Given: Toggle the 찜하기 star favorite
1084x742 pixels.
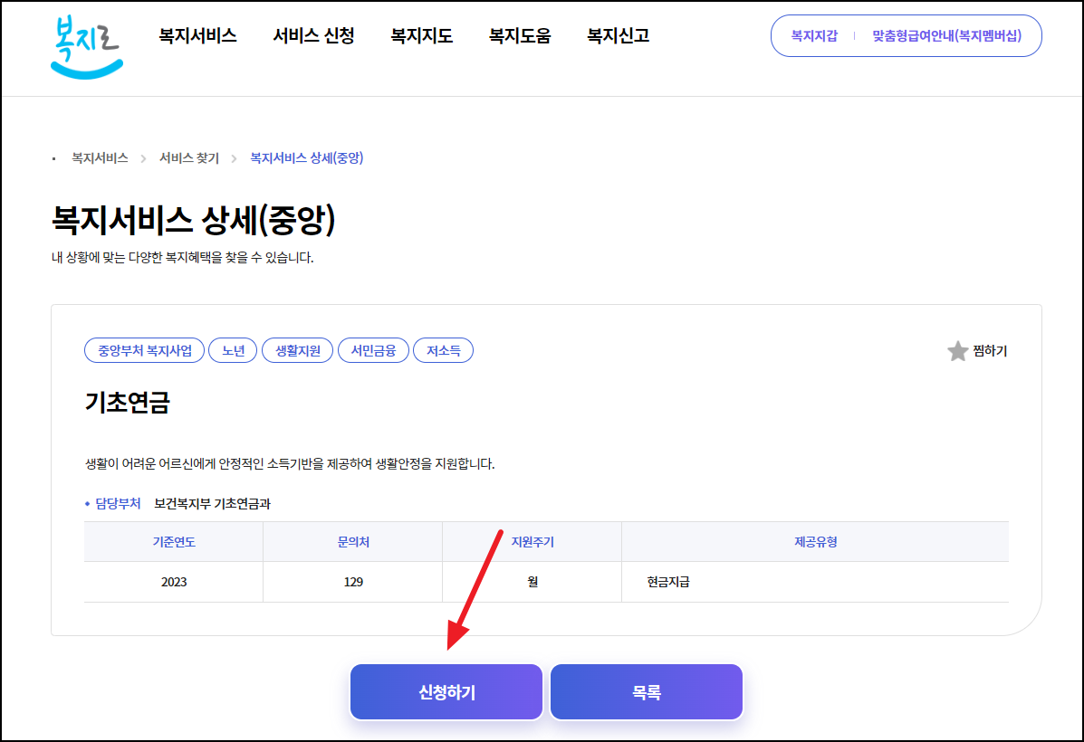Looking at the screenshot, I should click(957, 352).
